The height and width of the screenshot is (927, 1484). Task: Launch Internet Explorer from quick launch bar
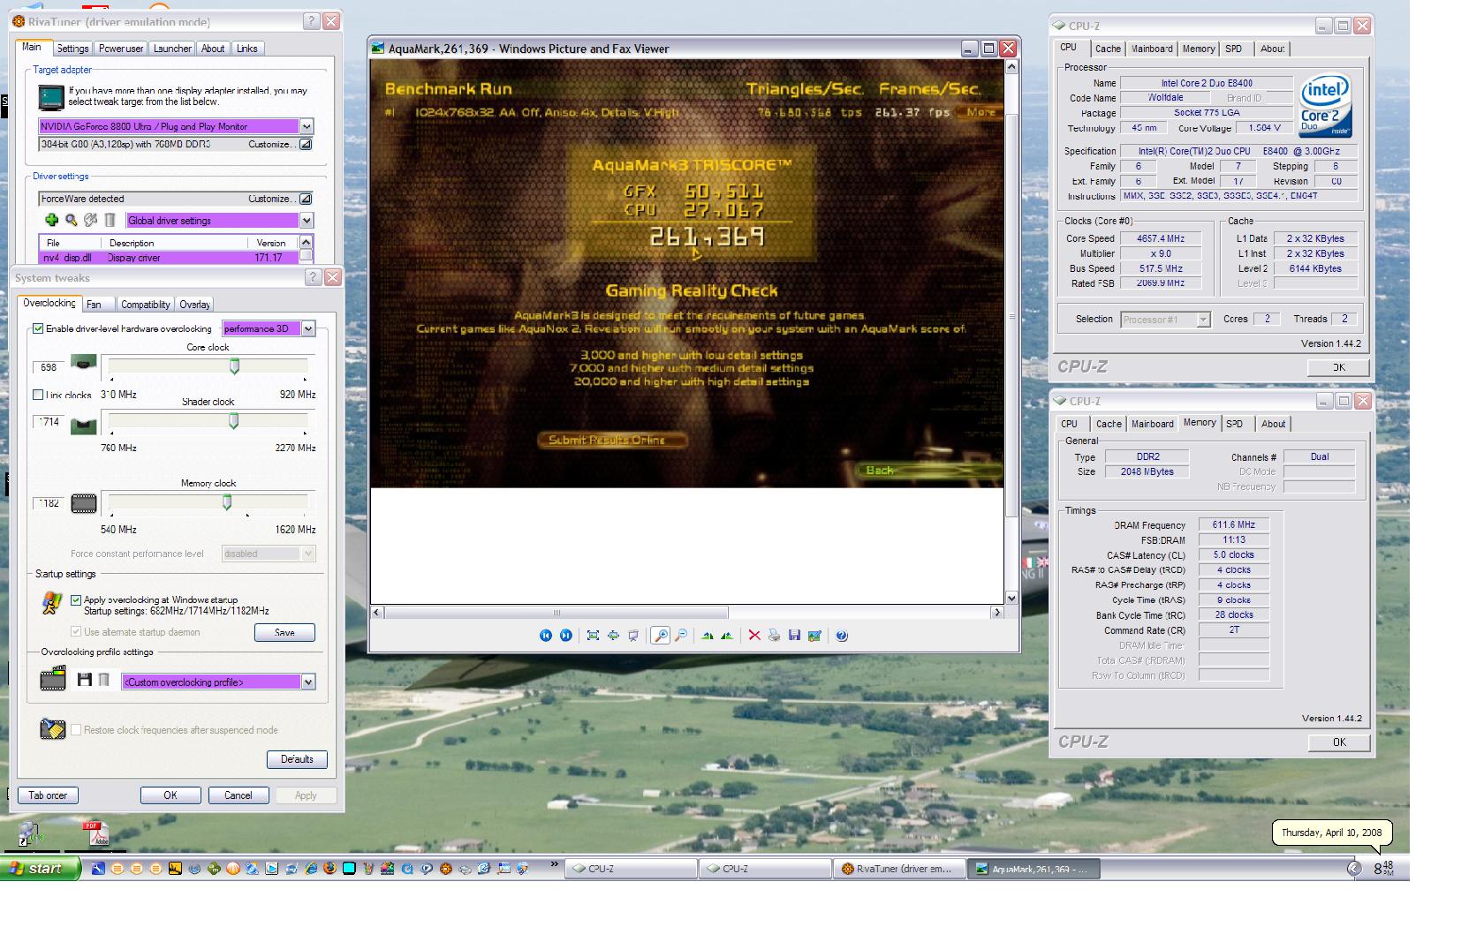311,869
